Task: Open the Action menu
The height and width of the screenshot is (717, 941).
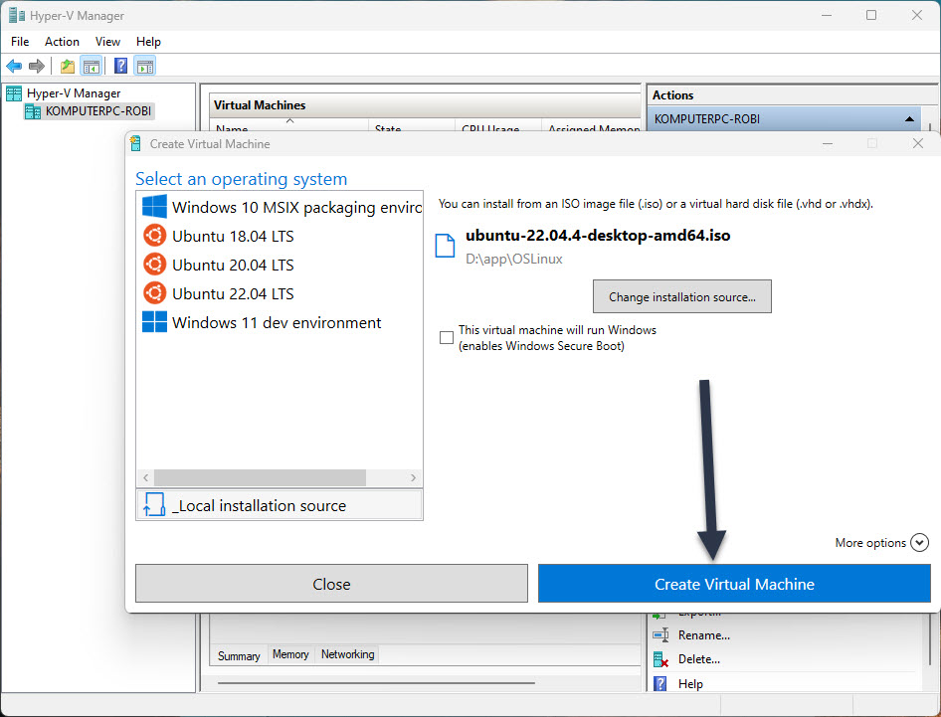Action: coord(62,42)
